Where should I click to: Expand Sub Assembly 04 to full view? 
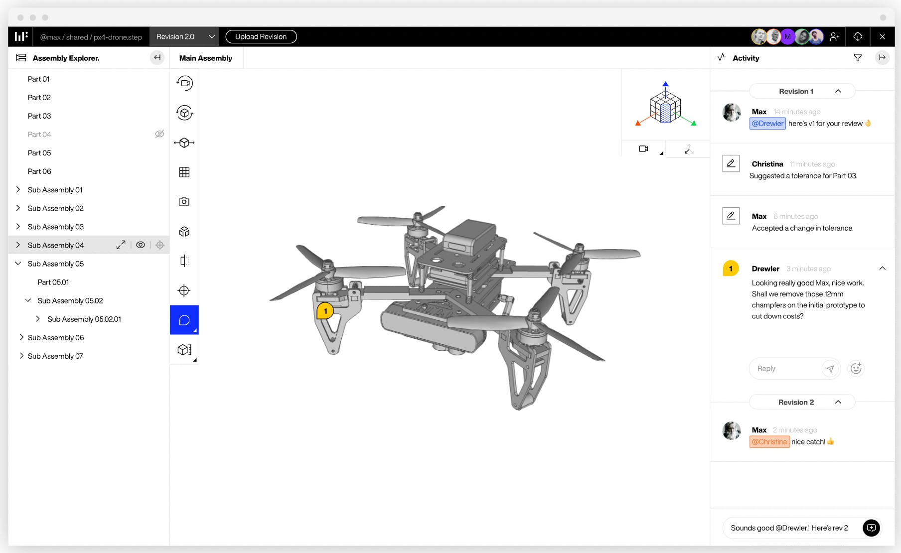coord(121,245)
